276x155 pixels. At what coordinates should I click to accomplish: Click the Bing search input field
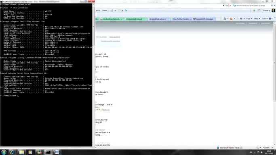click(x=252, y=6)
